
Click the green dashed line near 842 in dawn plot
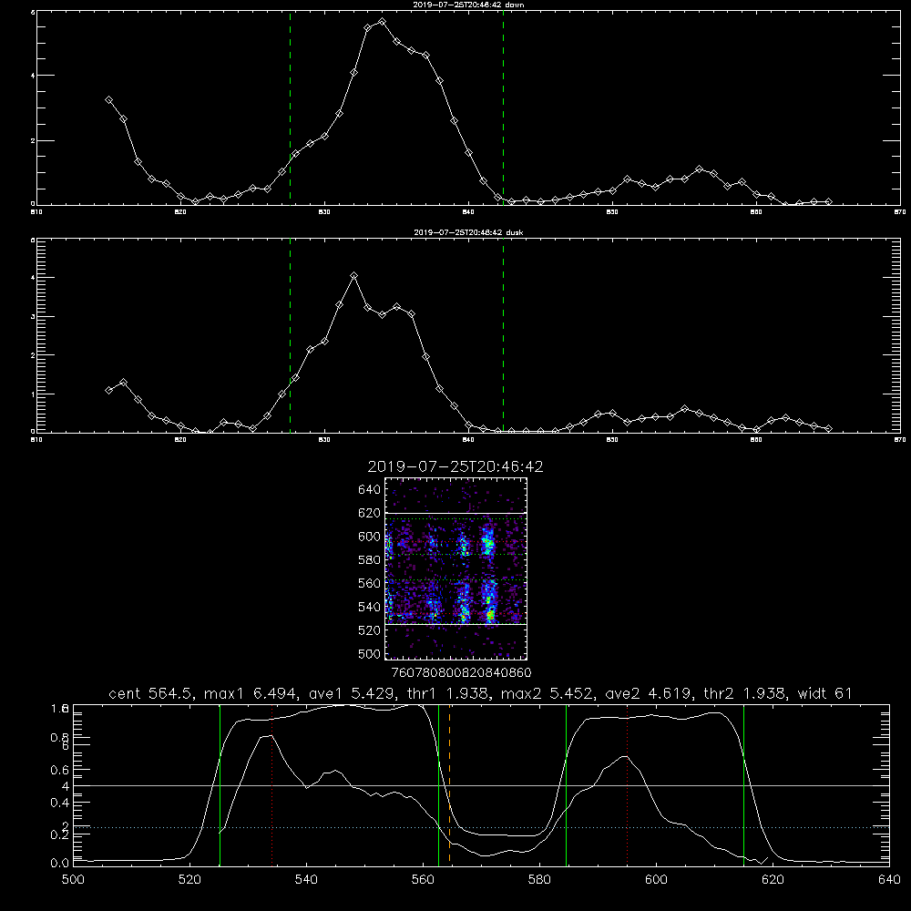pyautogui.click(x=503, y=107)
